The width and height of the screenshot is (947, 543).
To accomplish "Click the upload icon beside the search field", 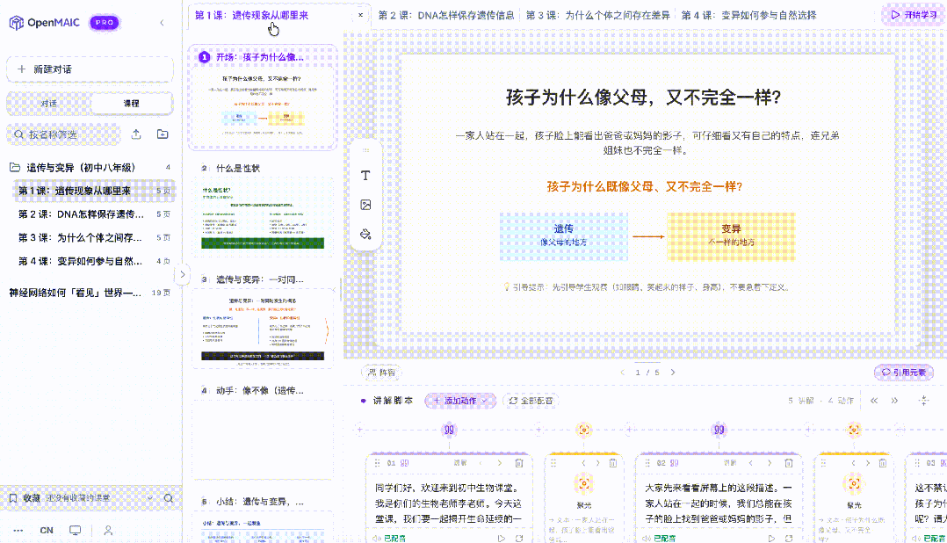I will pos(136,134).
